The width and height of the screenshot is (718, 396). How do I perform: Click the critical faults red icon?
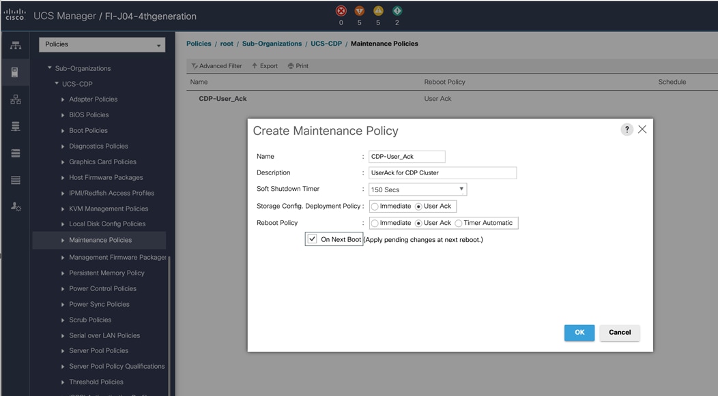point(341,11)
